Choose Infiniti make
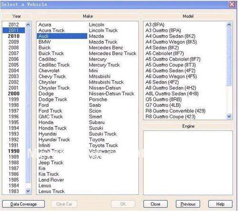 click(x=44, y=145)
